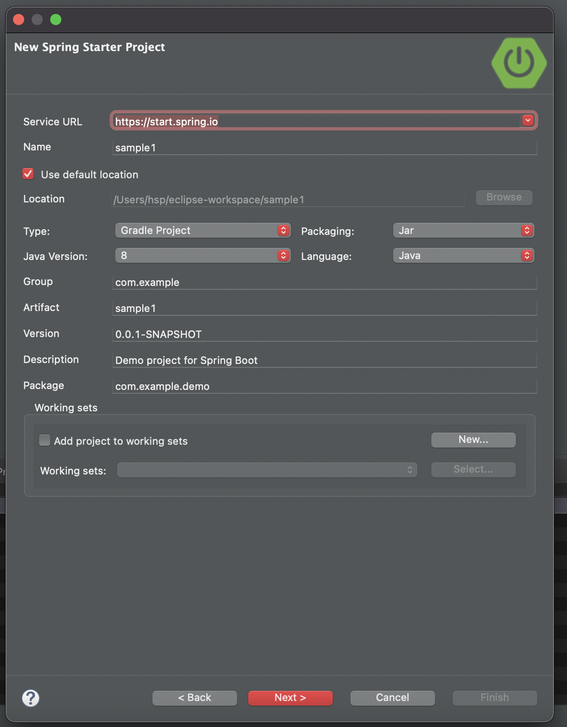
Task: Open the Working sets combo box
Action: pyautogui.click(x=267, y=470)
